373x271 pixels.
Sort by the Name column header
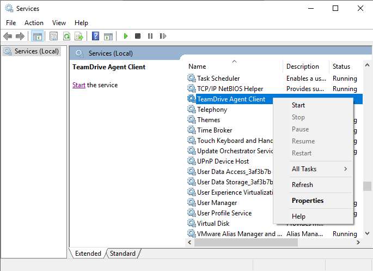(x=234, y=66)
